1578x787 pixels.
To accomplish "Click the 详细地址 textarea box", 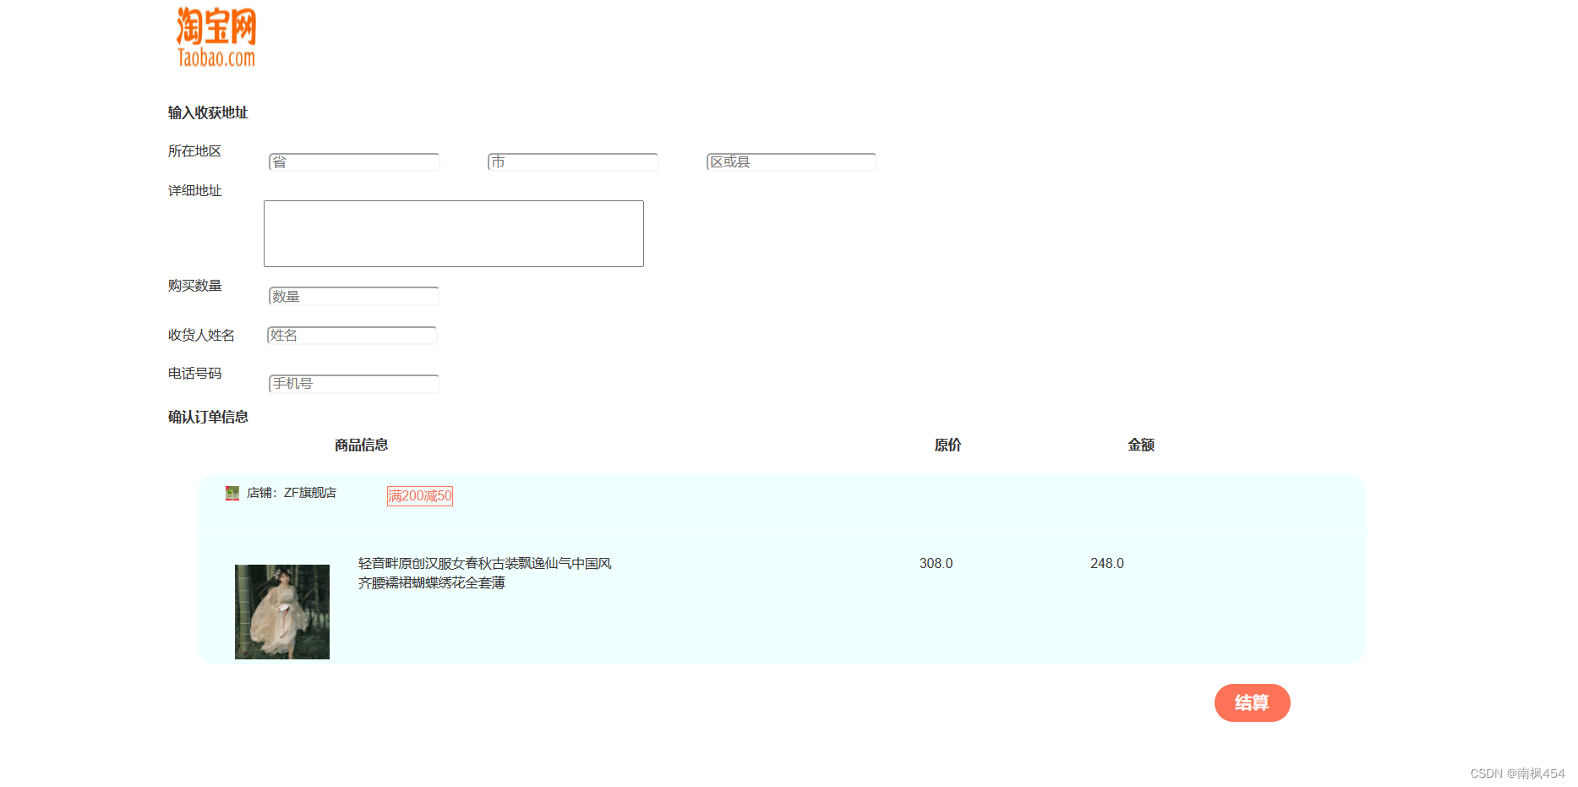I will [x=454, y=233].
